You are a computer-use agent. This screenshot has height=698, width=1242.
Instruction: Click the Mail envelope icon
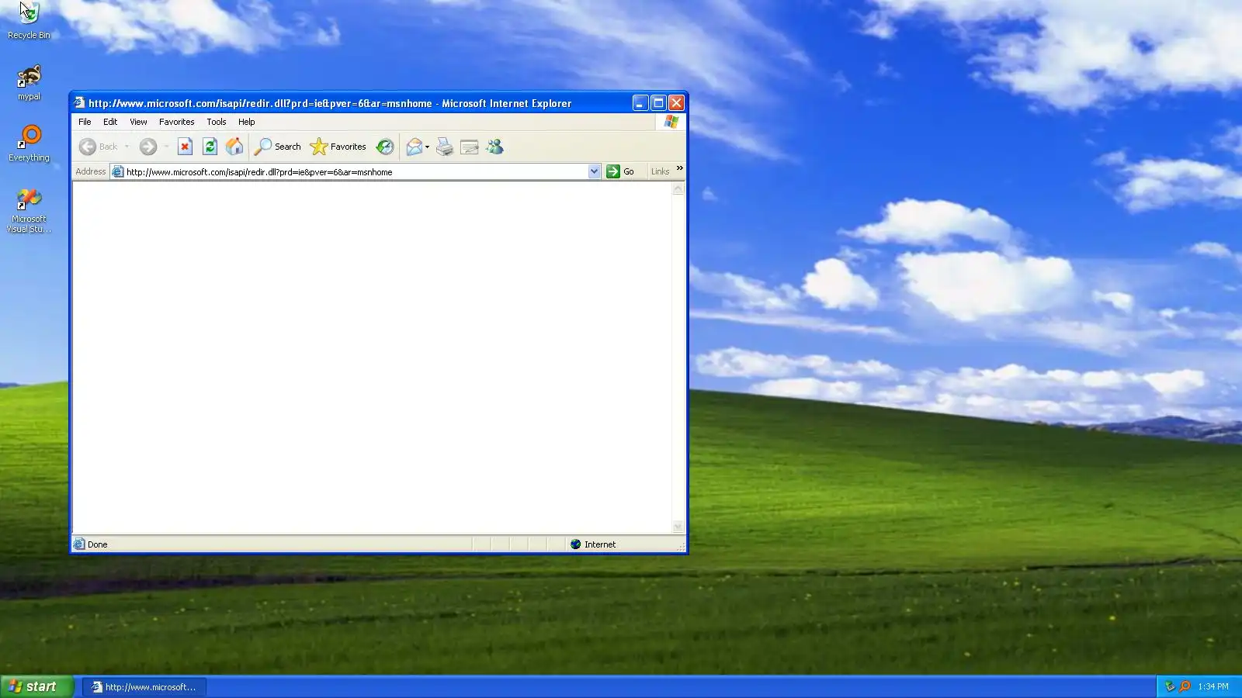pyautogui.click(x=415, y=147)
